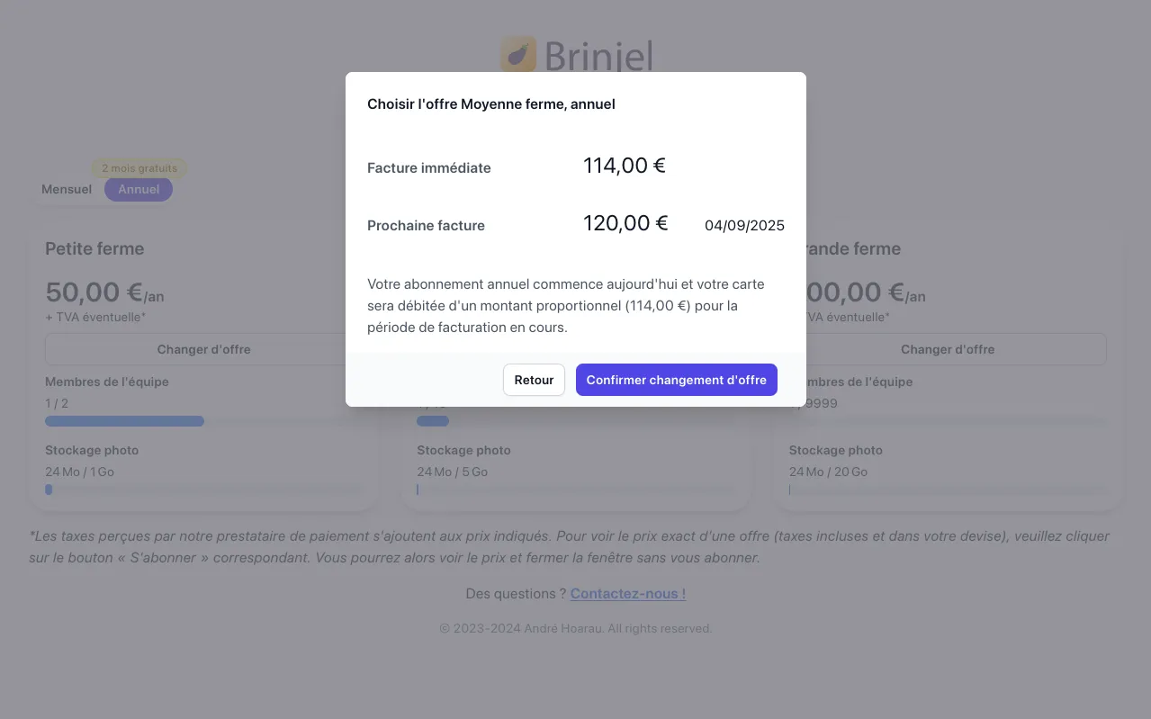Click the 120,00 € next invoice amount

coord(625,223)
